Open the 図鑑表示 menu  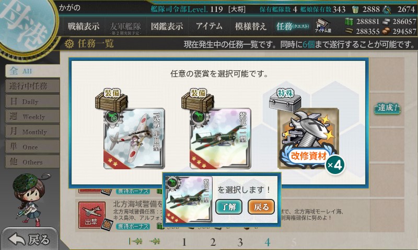point(167,26)
